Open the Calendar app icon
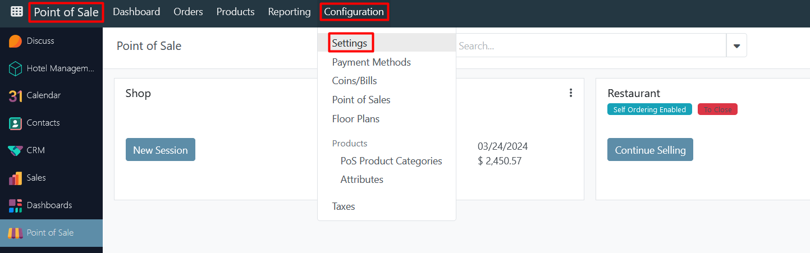Image resolution: width=810 pixels, height=253 pixels. coord(16,96)
